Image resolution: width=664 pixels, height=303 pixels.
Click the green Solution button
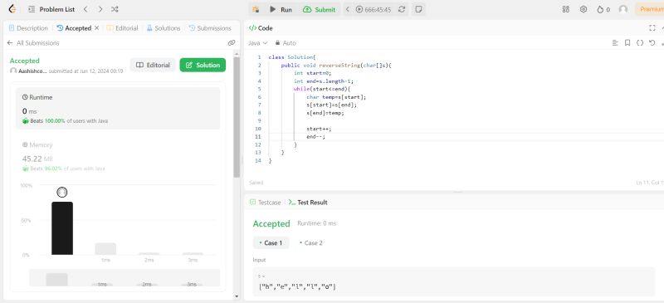(203, 66)
